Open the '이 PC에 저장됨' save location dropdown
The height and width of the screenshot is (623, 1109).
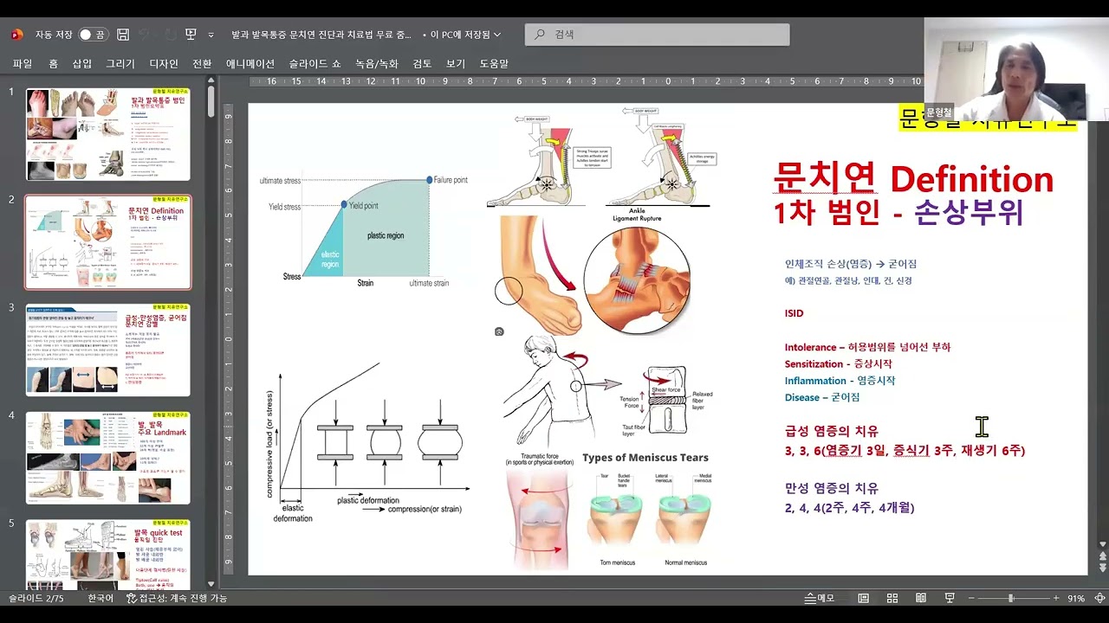click(466, 35)
